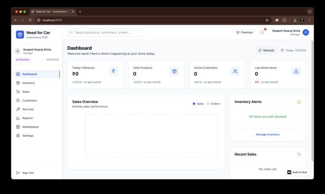This screenshot has height=194, width=325.
Task: Click the +3.2% products change value
Action: point(137,82)
